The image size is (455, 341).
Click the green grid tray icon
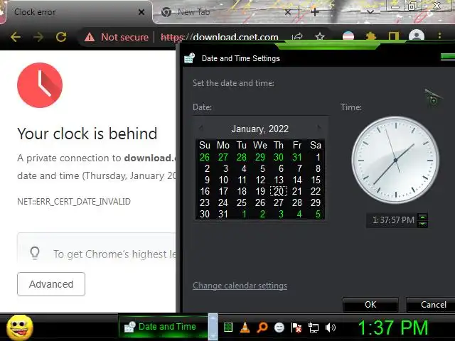228,328
